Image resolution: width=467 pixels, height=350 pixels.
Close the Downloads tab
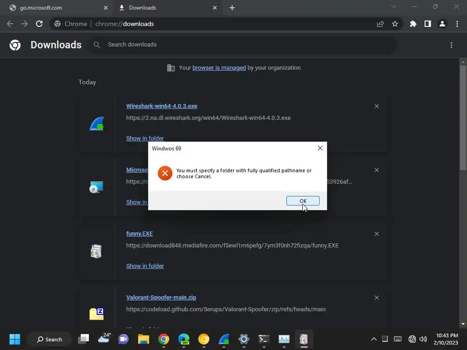(x=215, y=8)
